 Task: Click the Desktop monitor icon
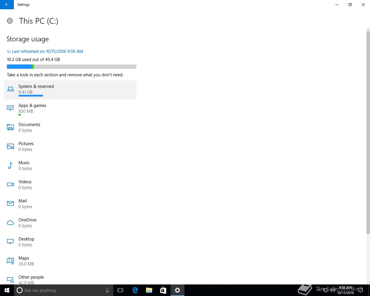(10, 242)
